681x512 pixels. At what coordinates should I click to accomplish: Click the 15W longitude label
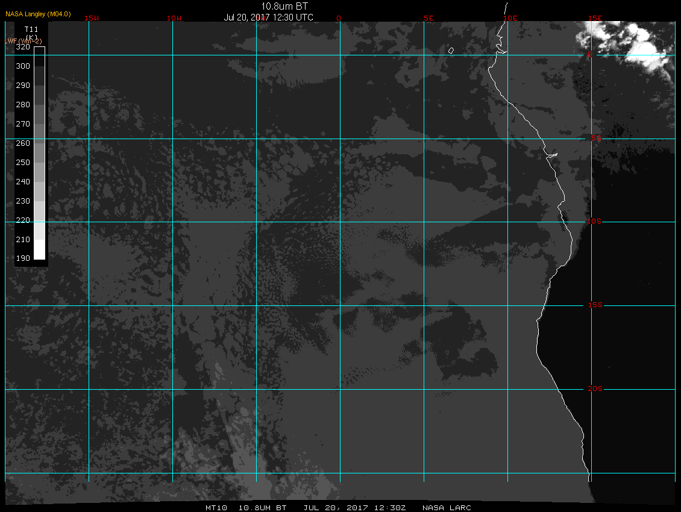point(92,18)
